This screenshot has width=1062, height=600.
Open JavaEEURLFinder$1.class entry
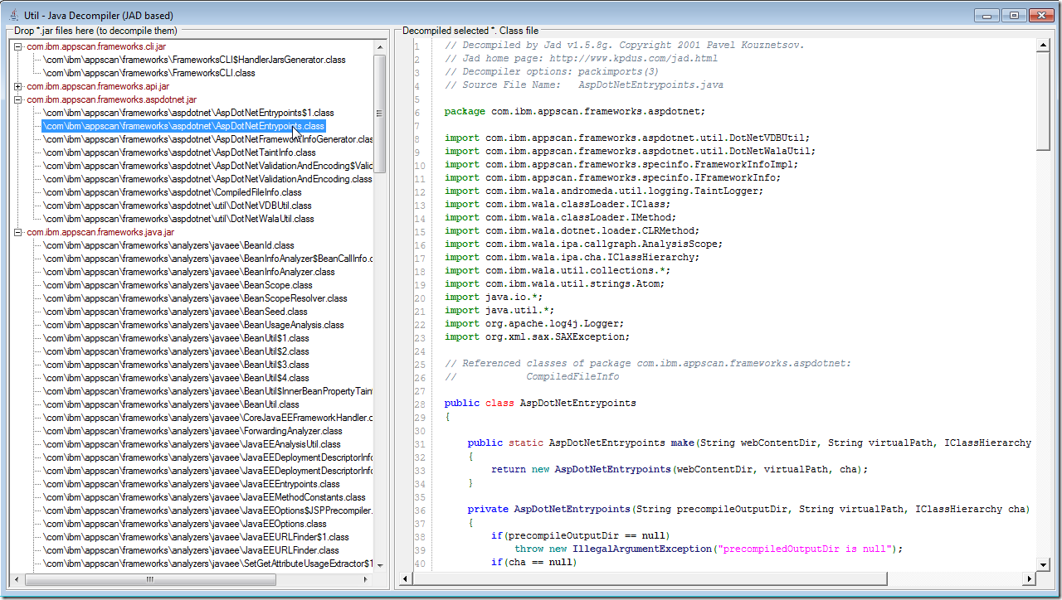(x=196, y=537)
